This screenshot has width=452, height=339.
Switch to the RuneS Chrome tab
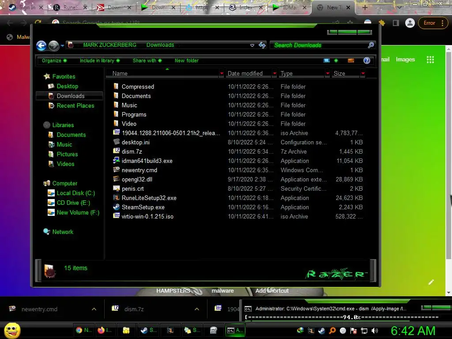[70, 8]
